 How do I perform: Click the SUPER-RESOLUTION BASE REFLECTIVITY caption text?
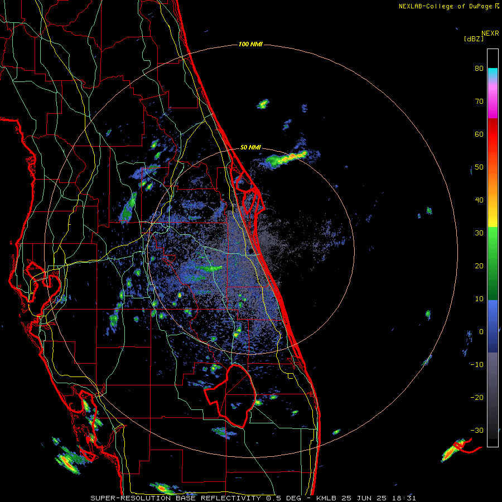tap(176, 498)
